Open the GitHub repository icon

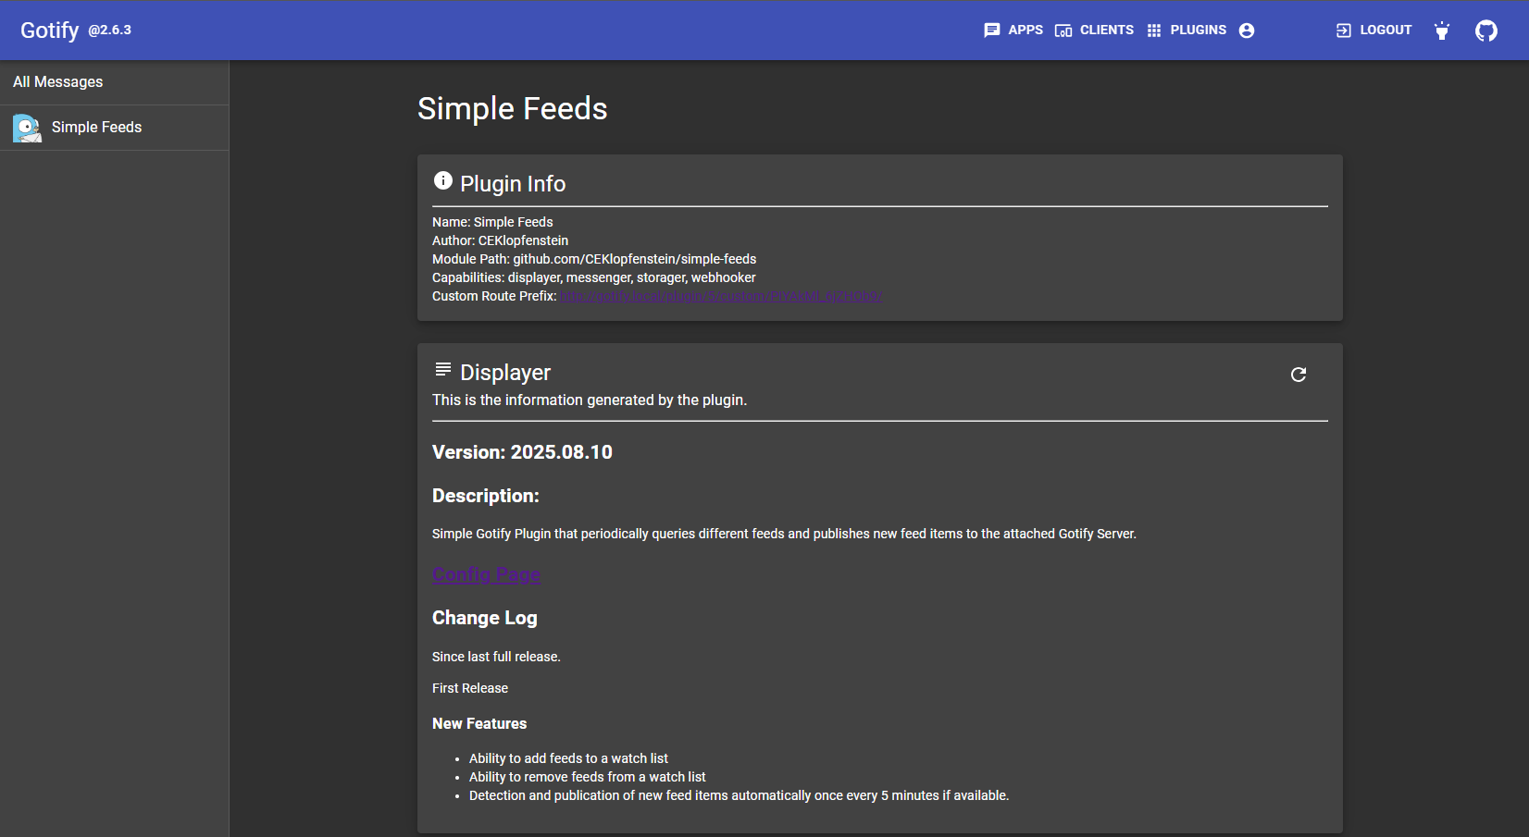[1485, 31]
